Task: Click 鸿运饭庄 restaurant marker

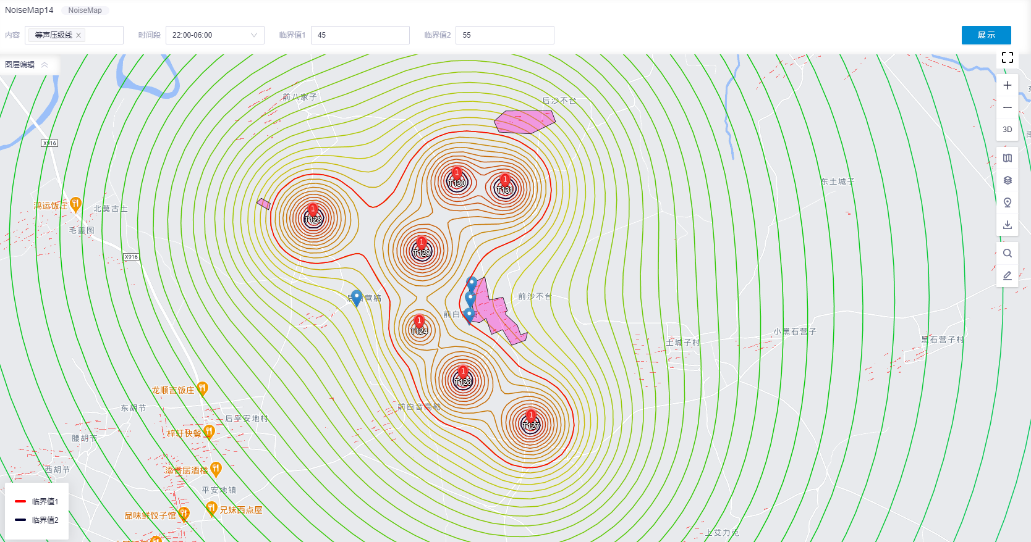Action: (75, 204)
